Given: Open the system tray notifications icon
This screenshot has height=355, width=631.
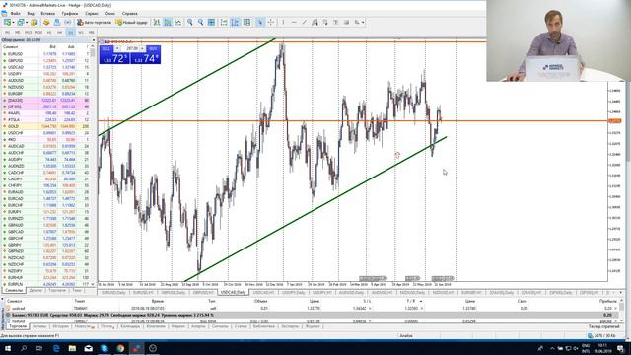Looking at the screenshot, I should (620, 348).
